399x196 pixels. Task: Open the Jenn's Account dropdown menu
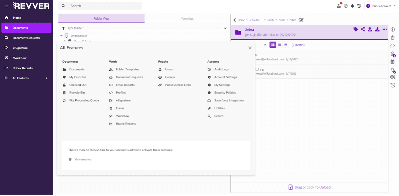click(381, 6)
